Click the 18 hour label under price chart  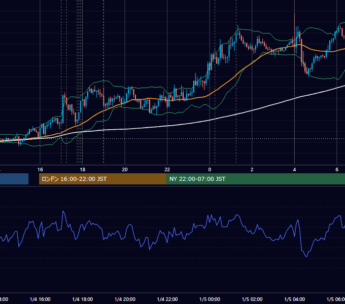82,170
